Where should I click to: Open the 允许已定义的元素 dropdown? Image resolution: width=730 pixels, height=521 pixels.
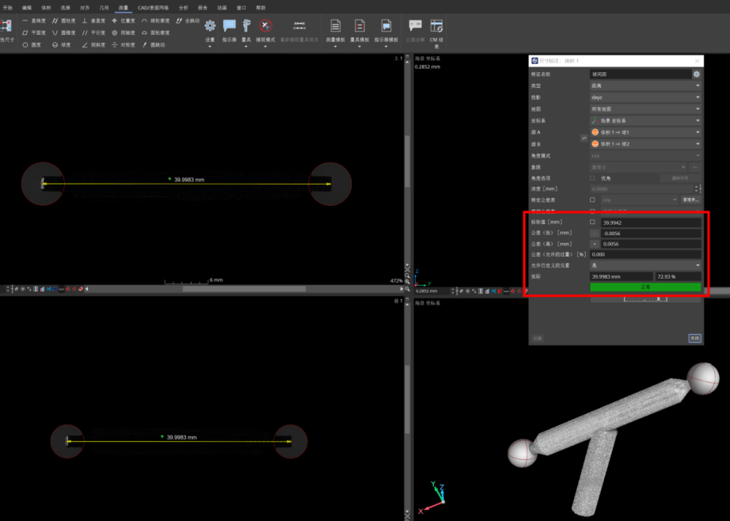click(x=645, y=265)
